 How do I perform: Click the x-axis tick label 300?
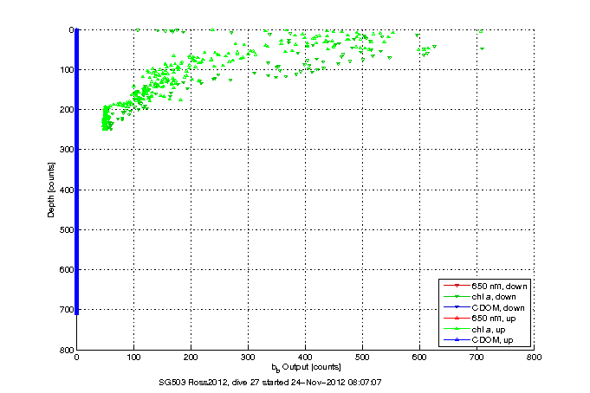tap(248, 358)
